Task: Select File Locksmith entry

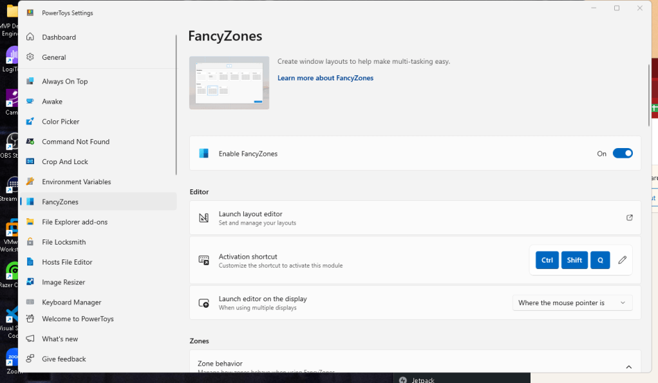Action: (99, 242)
